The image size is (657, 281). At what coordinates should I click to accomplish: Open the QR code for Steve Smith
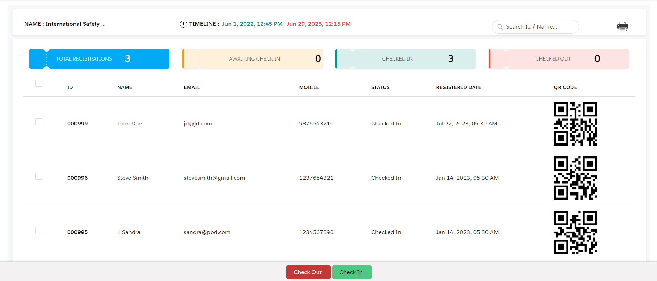click(575, 178)
